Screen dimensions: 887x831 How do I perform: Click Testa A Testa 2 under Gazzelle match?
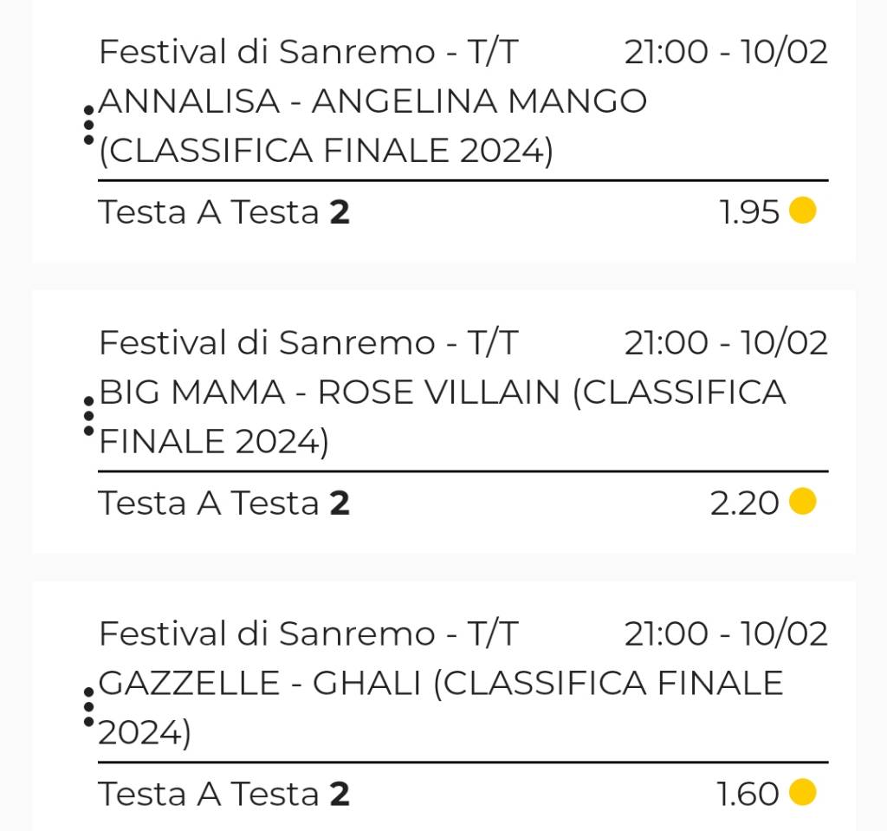pos(224,794)
